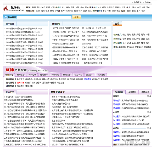Open the 历年真题 link
Image resolution: width=157 pixels, height=147 pixels.
[x=21, y=86]
